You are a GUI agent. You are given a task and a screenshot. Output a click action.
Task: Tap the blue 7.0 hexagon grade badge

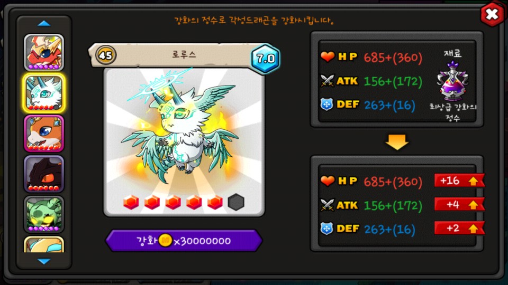(x=265, y=59)
